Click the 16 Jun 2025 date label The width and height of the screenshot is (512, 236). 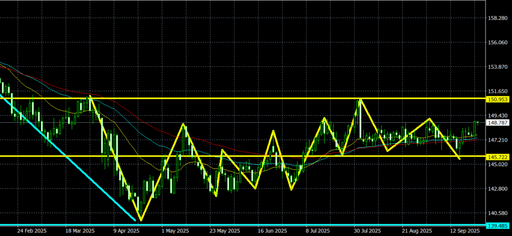tap(272, 232)
